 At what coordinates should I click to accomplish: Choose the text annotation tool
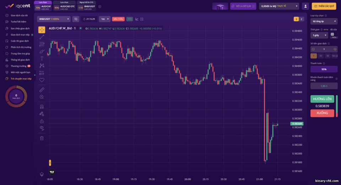[42, 58]
